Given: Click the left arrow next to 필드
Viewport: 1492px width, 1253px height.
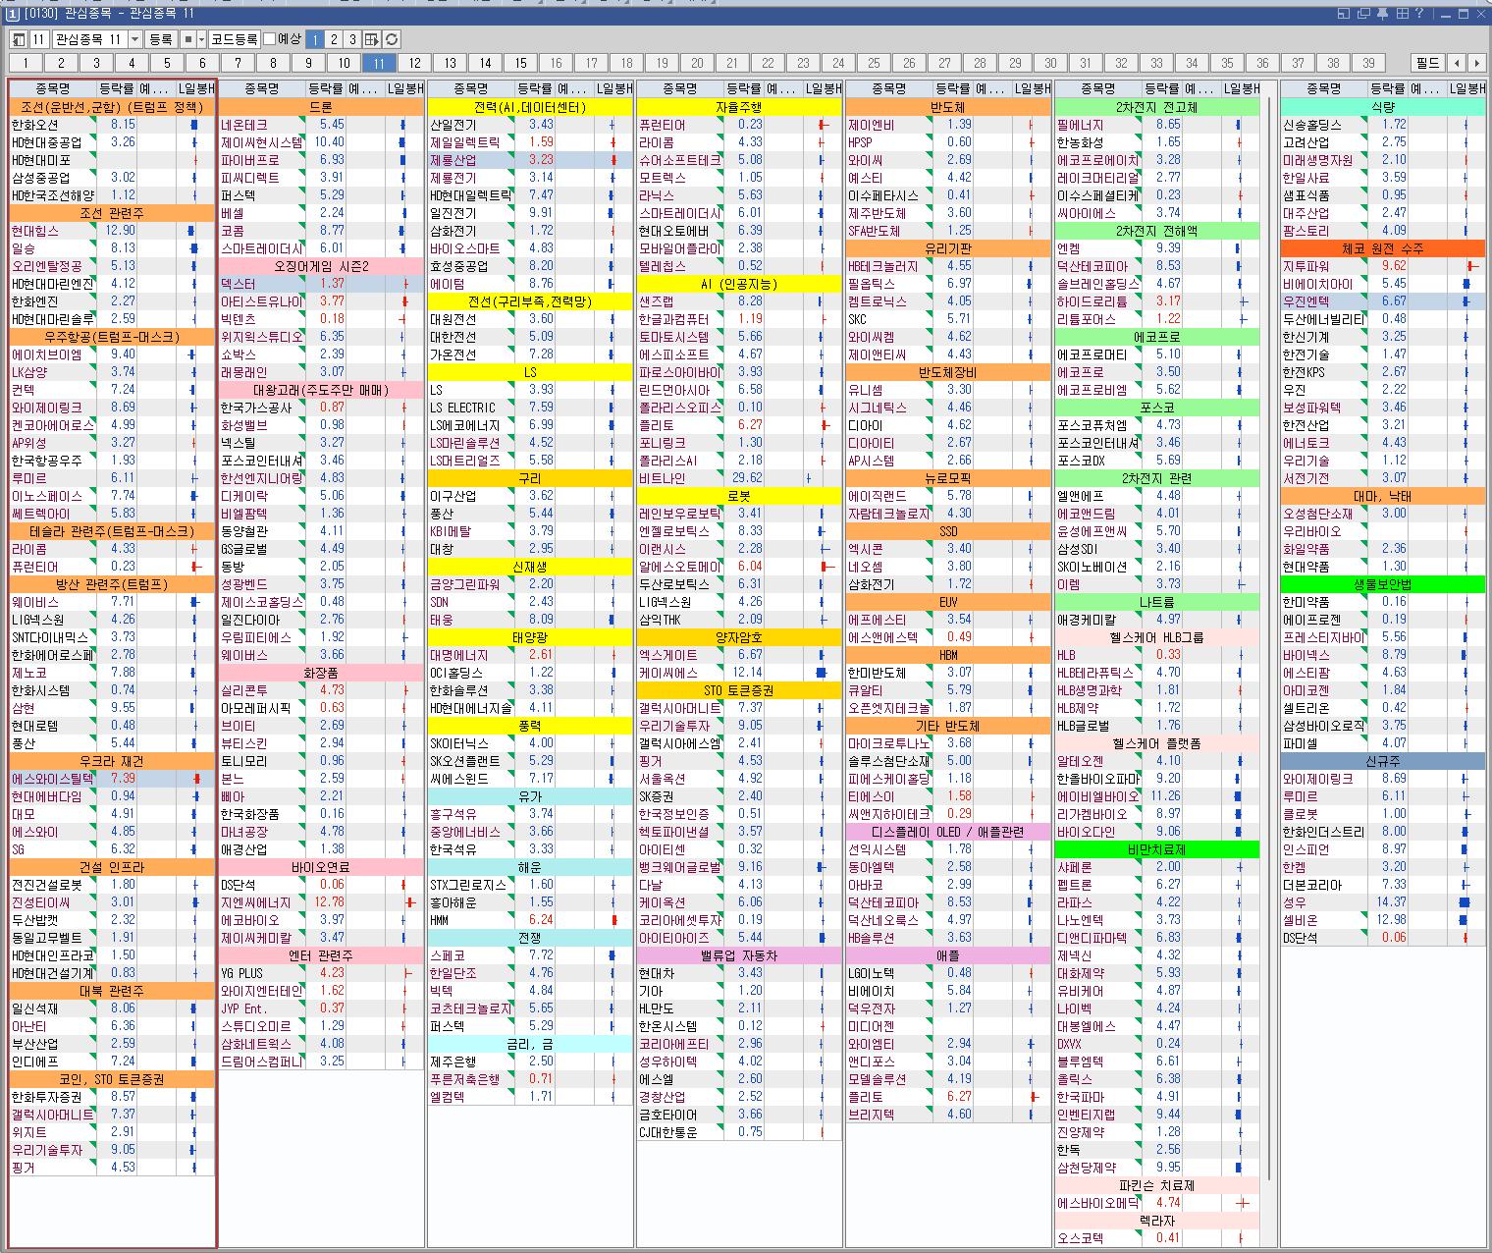Looking at the screenshot, I should click(x=1457, y=63).
